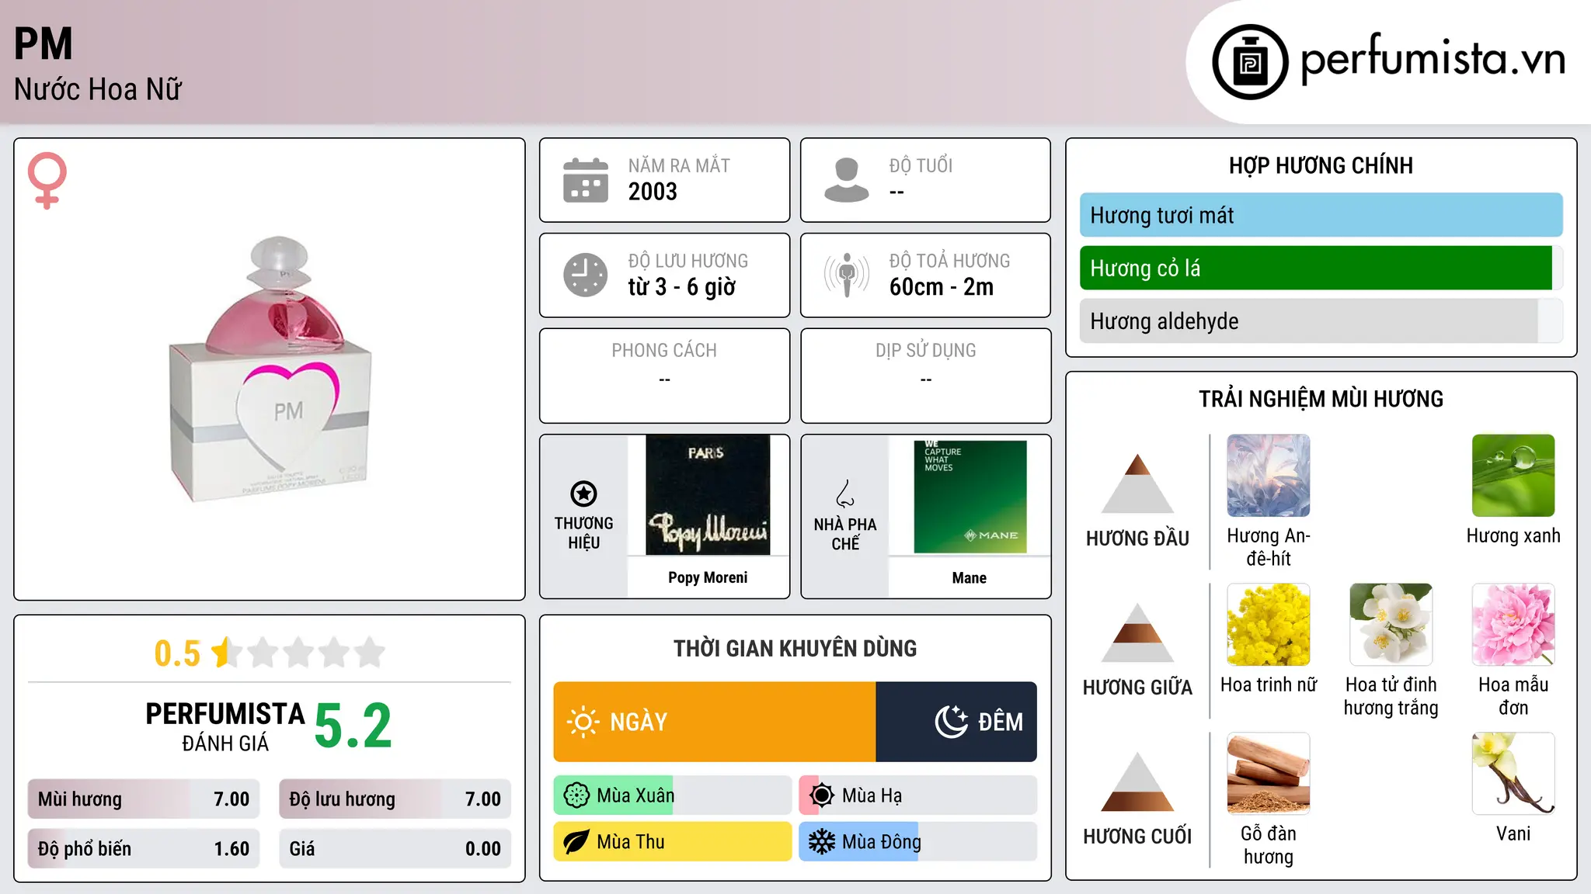Click the perfumista.vn bottle logo icon
This screenshot has width=1591, height=894.
coord(1250,62)
